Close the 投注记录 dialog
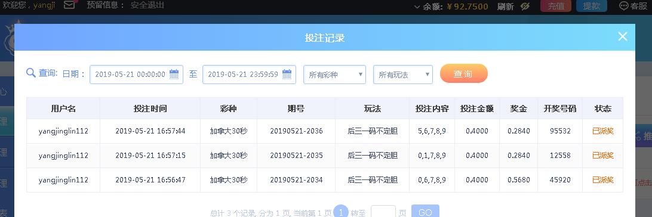The width and height of the screenshot is (652, 217). [623, 36]
